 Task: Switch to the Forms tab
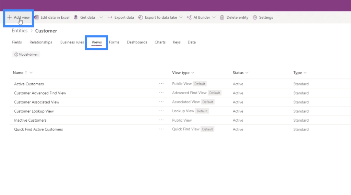[x=114, y=42]
